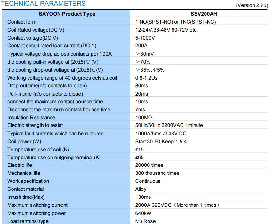Click the '(Version 2.75)' label
273x224 pixels.
252,5
